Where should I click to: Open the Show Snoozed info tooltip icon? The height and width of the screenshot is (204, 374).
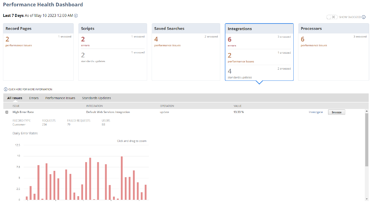click(x=364, y=17)
